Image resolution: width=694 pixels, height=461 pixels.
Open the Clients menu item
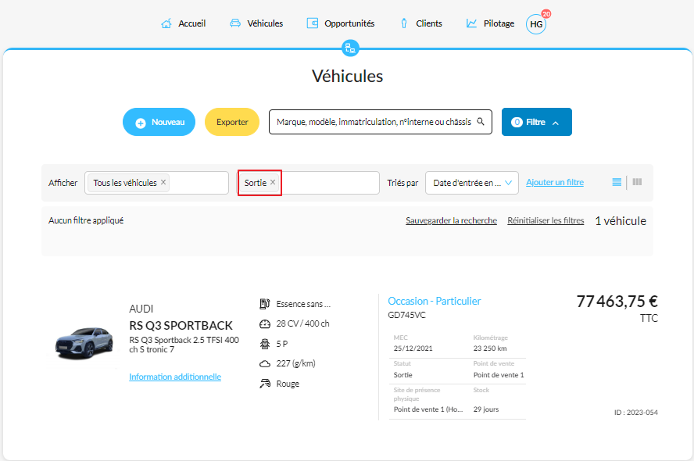click(421, 23)
